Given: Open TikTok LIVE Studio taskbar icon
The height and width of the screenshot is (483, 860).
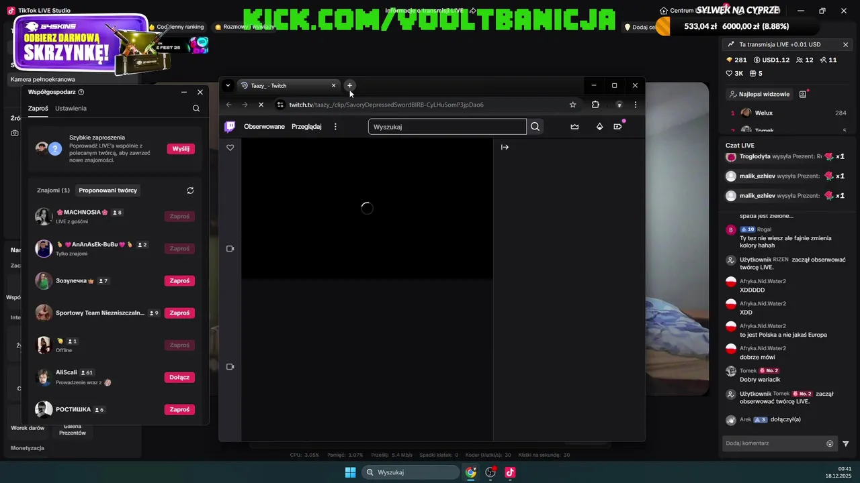Looking at the screenshot, I should 510,472.
